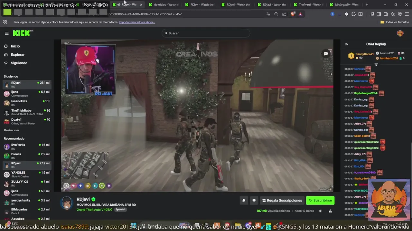Click the stream video player

click(197, 116)
